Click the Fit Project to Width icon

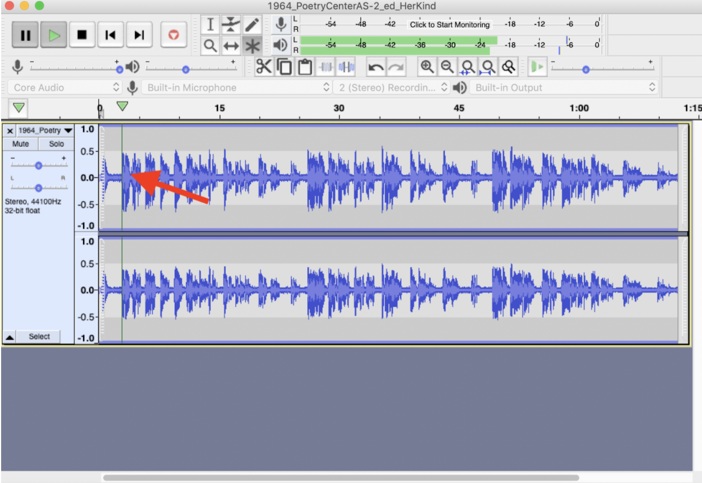(488, 67)
